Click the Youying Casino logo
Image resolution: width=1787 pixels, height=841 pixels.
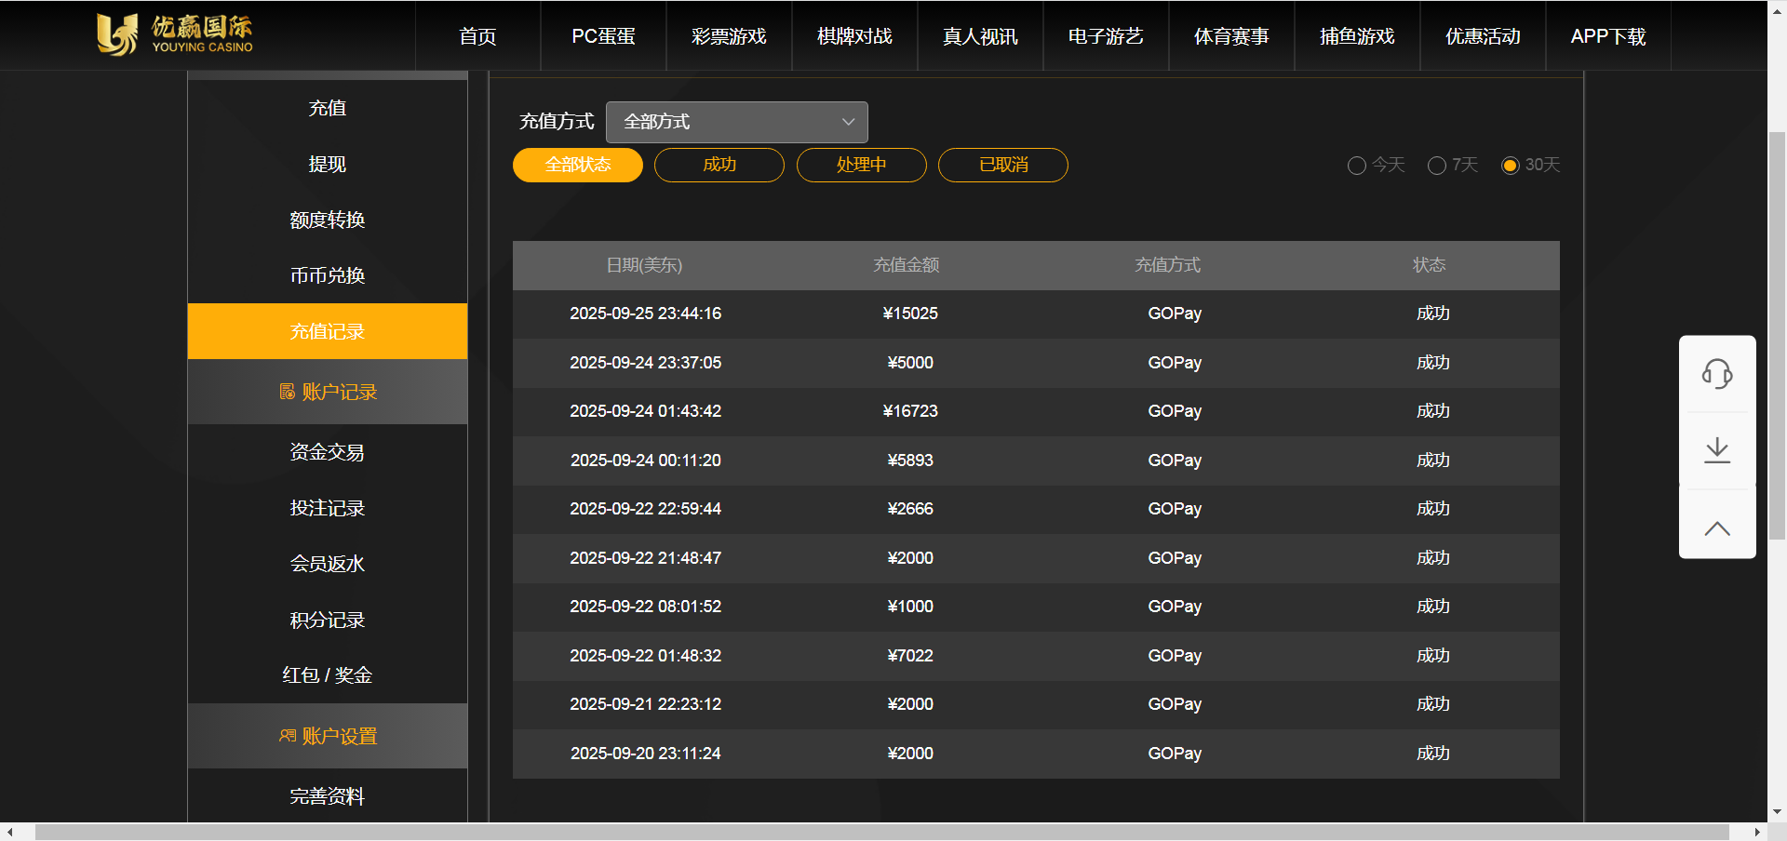pos(175,34)
